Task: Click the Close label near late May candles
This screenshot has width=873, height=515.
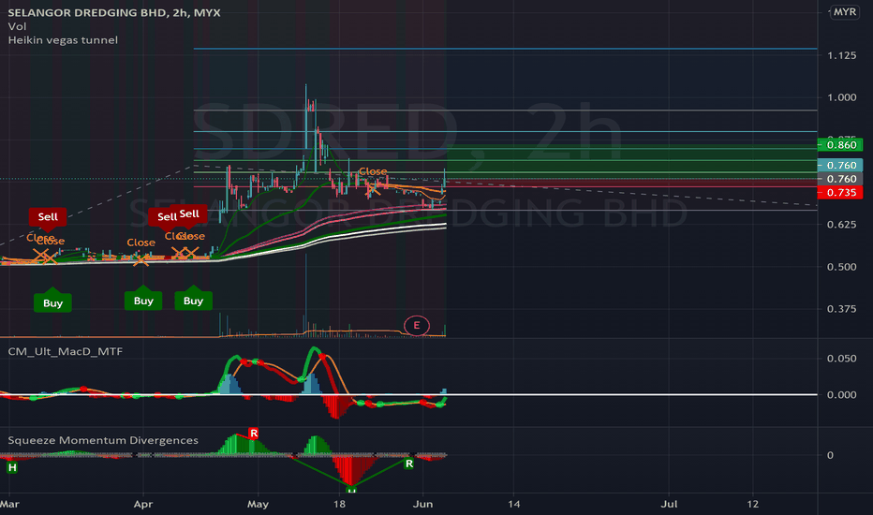Action: point(373,171)
